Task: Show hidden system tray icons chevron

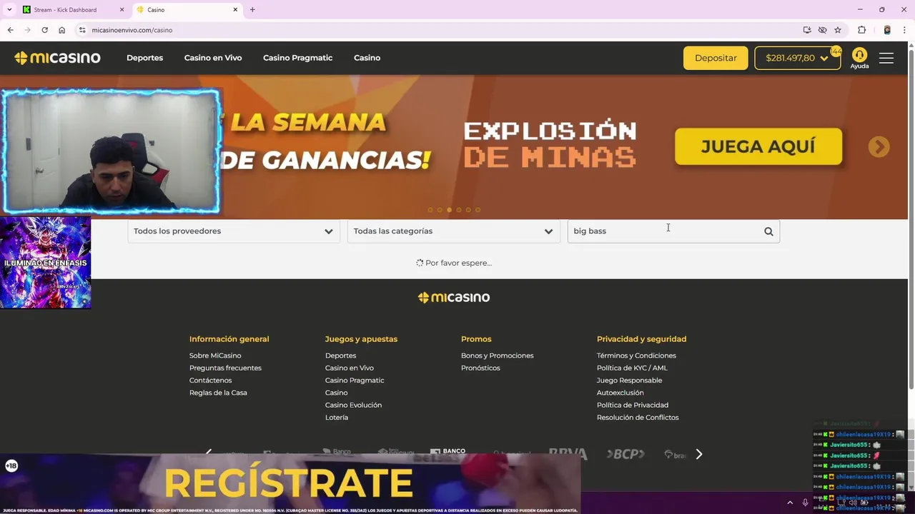Action: click(x=790, y=503)
